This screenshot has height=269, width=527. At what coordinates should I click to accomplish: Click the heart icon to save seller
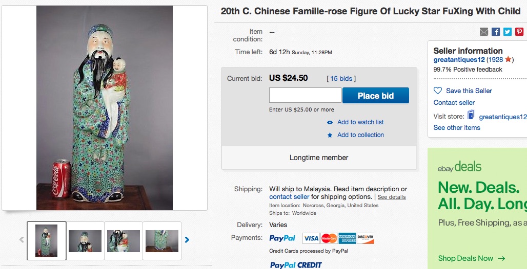pyautogui.click(x=438, y=91)
